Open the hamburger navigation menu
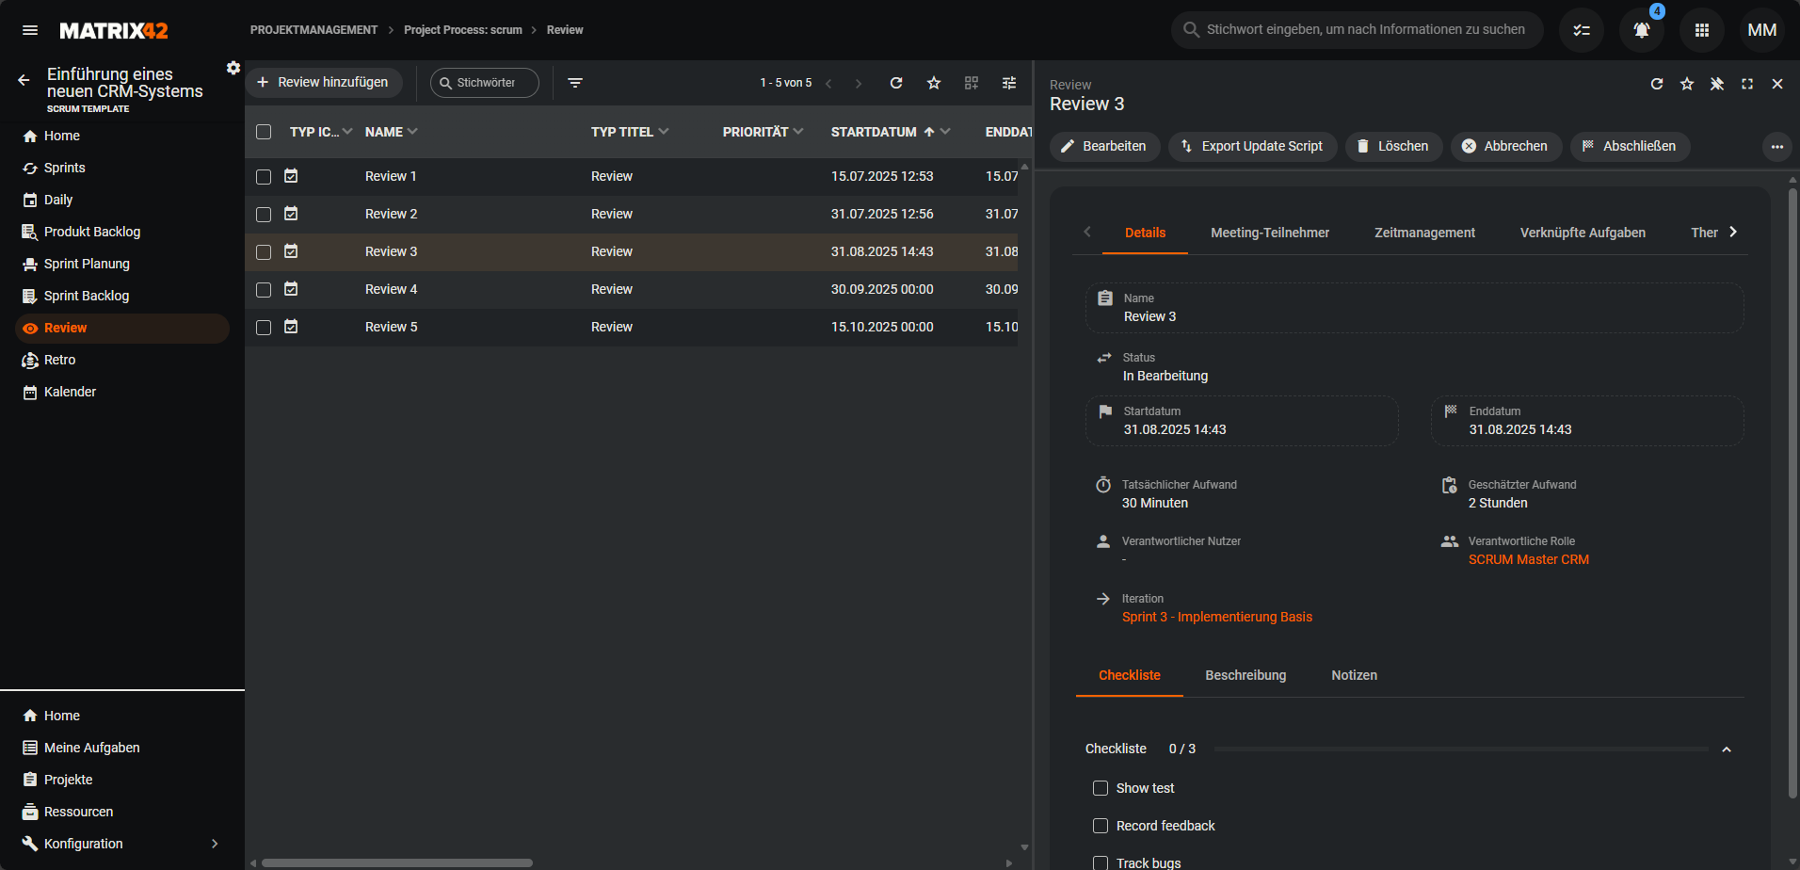Screen dimensions: 1800x870 coord(30,30)
